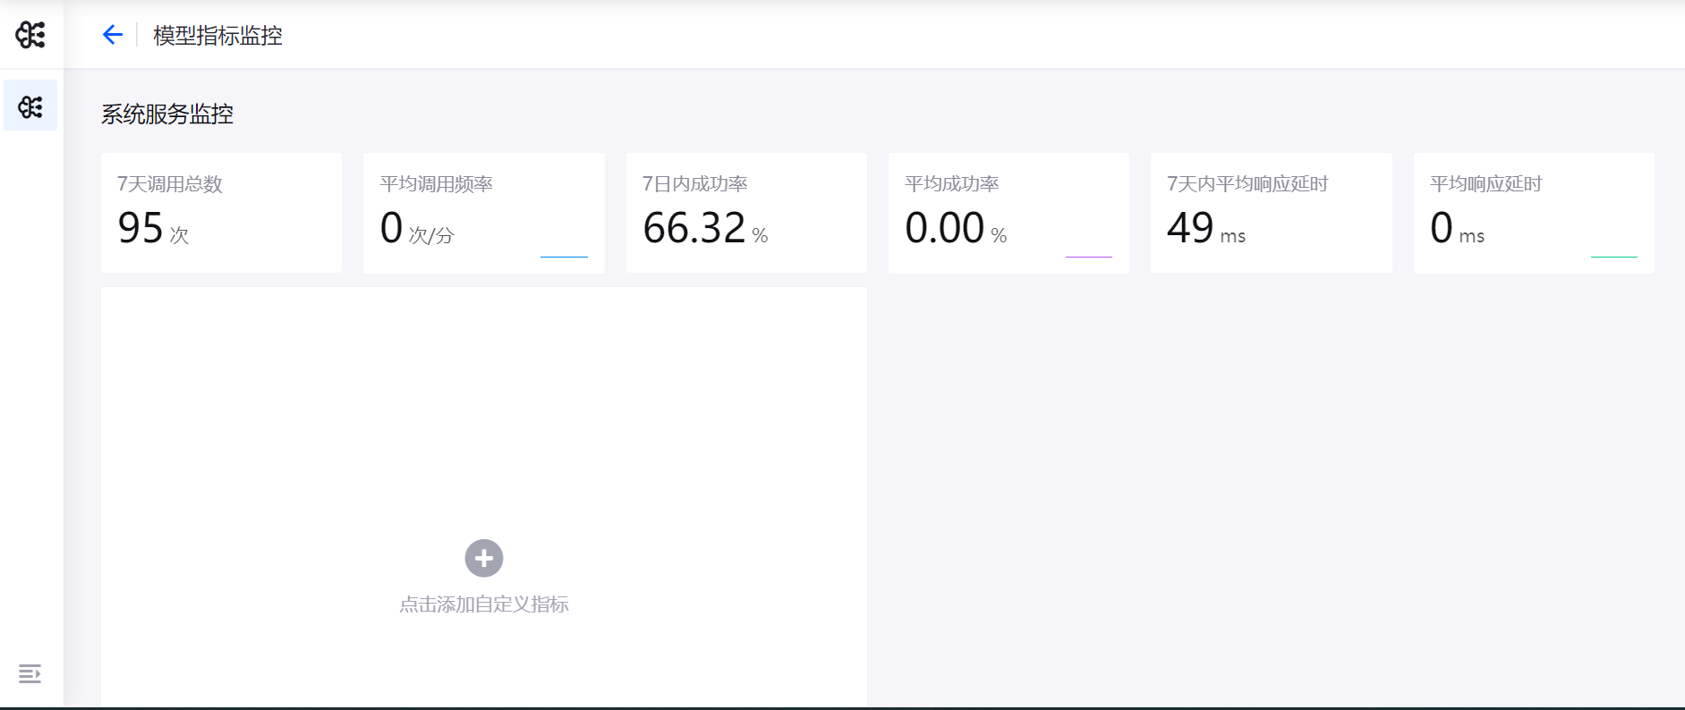Click the sparkline in the 平均成功率 card
Screen dimensions: 1685x710
tap(1088, 256)
